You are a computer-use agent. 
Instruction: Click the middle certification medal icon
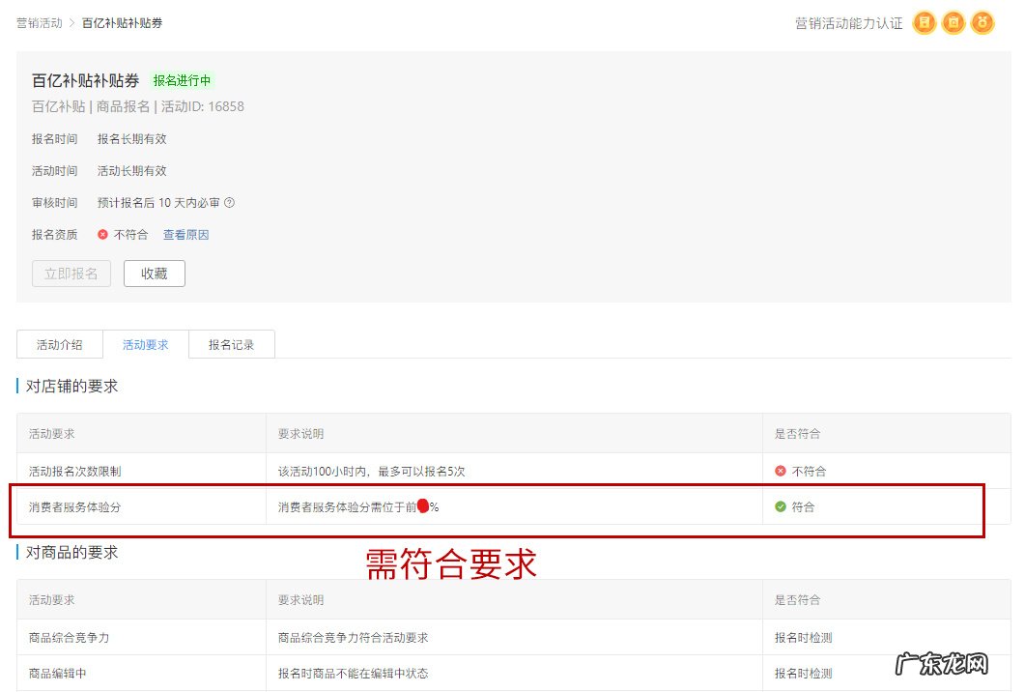coord(954,22)
